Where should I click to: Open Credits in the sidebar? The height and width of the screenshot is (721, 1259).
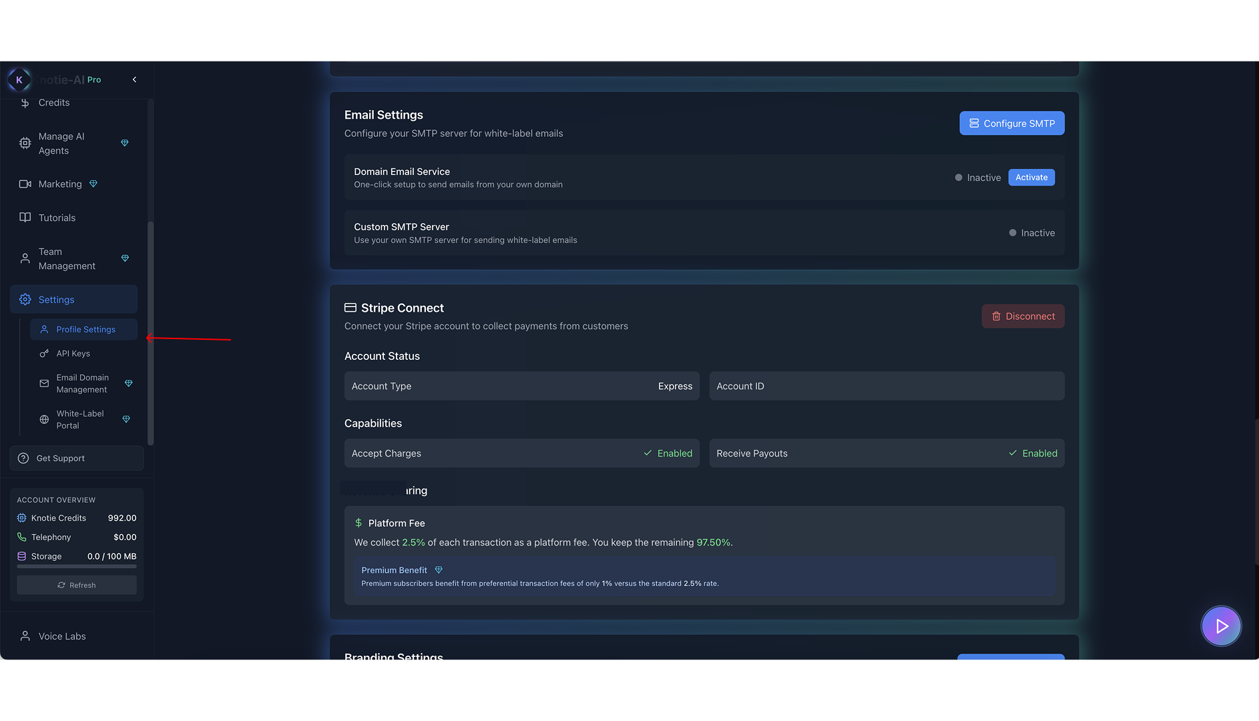53,103
